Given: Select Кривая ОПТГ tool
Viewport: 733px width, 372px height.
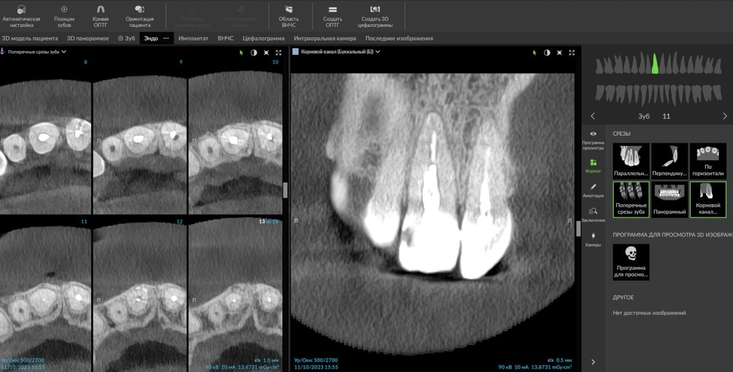Looking at the screenshot, I should tap(101, 16).
